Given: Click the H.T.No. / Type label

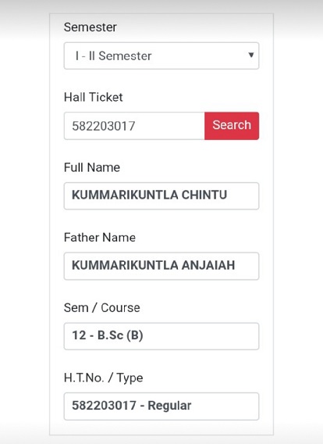Looking at the screenshot, I should [x=104, y=378].
